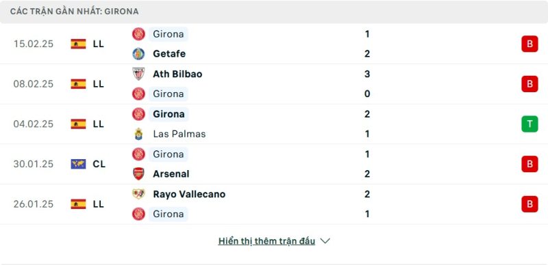Click the Spain flag on the 15.02.25 row
548x265 pixels.
78,44
